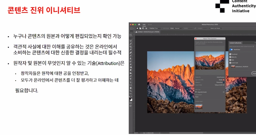This screenshot has width=256, height=135.
Task: Select the Pen tool
Action: 131,76
